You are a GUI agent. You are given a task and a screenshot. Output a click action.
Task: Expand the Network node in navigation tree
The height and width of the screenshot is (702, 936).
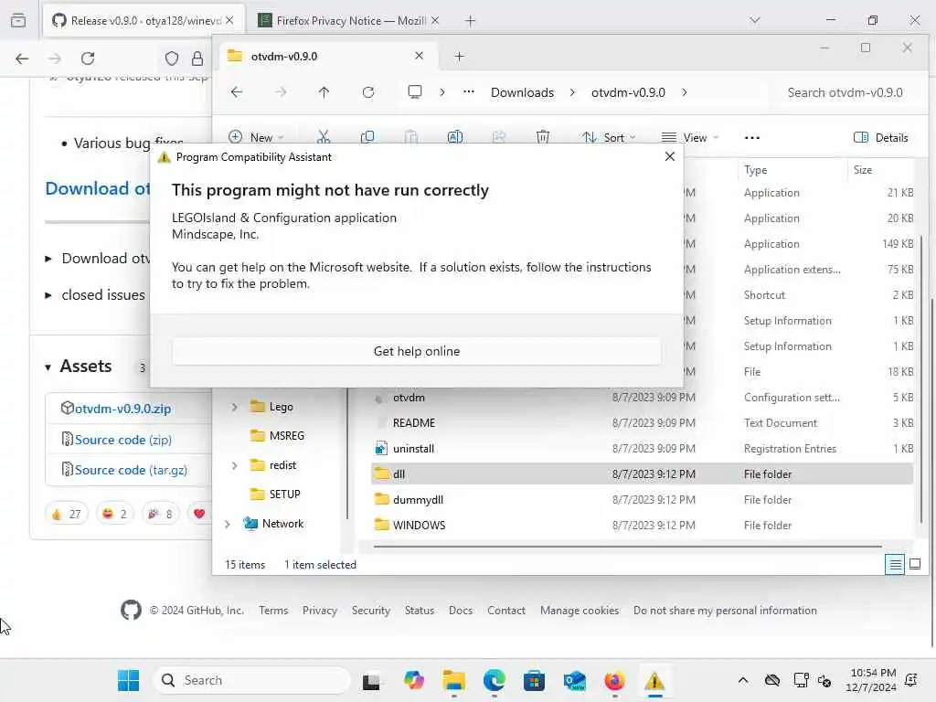click(228, 524)
